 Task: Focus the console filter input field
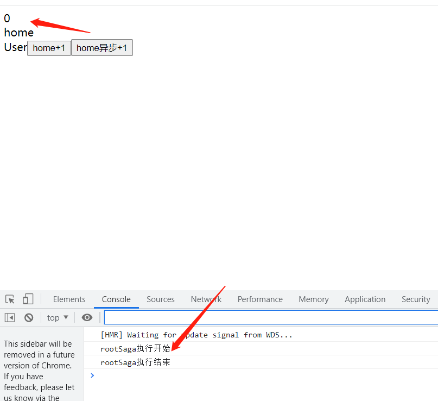[x=271, y=317]
